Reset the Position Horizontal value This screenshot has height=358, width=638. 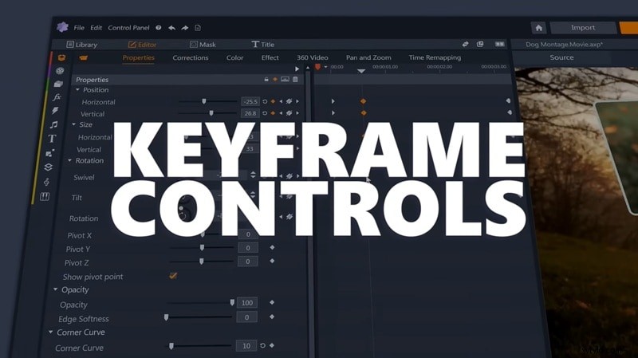[265, 102]
